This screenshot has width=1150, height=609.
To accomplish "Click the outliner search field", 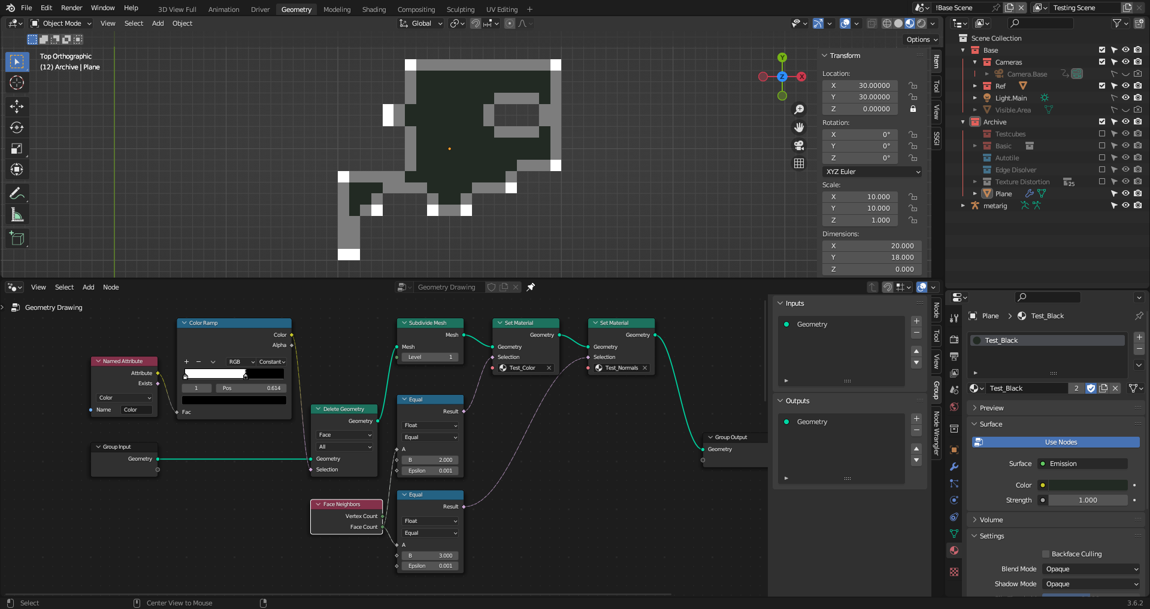I will click(x=1040, y=23).
